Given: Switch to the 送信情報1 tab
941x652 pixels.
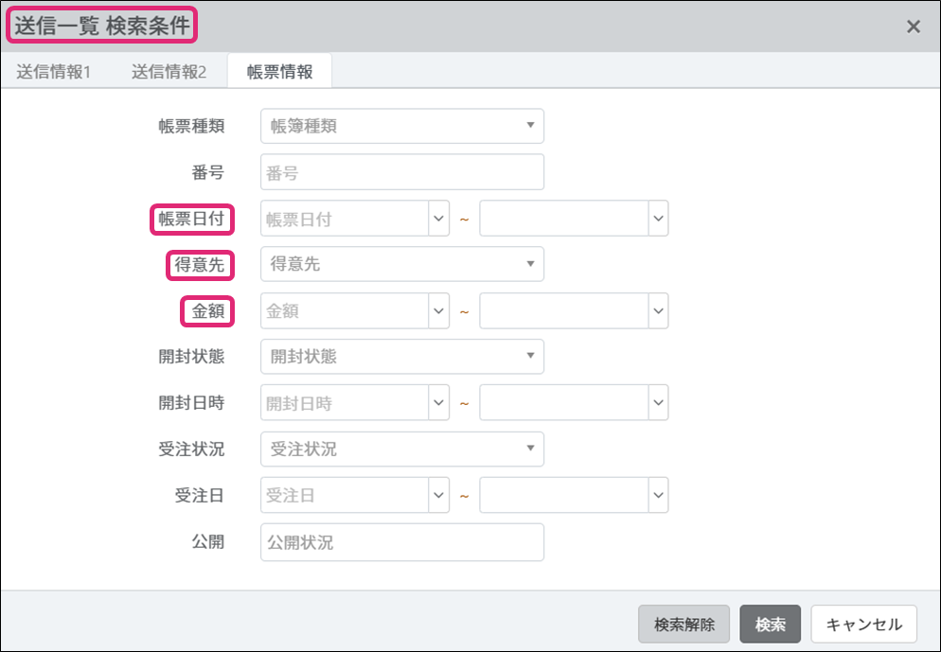Looking at the screenshot, I should click(53, 72).
